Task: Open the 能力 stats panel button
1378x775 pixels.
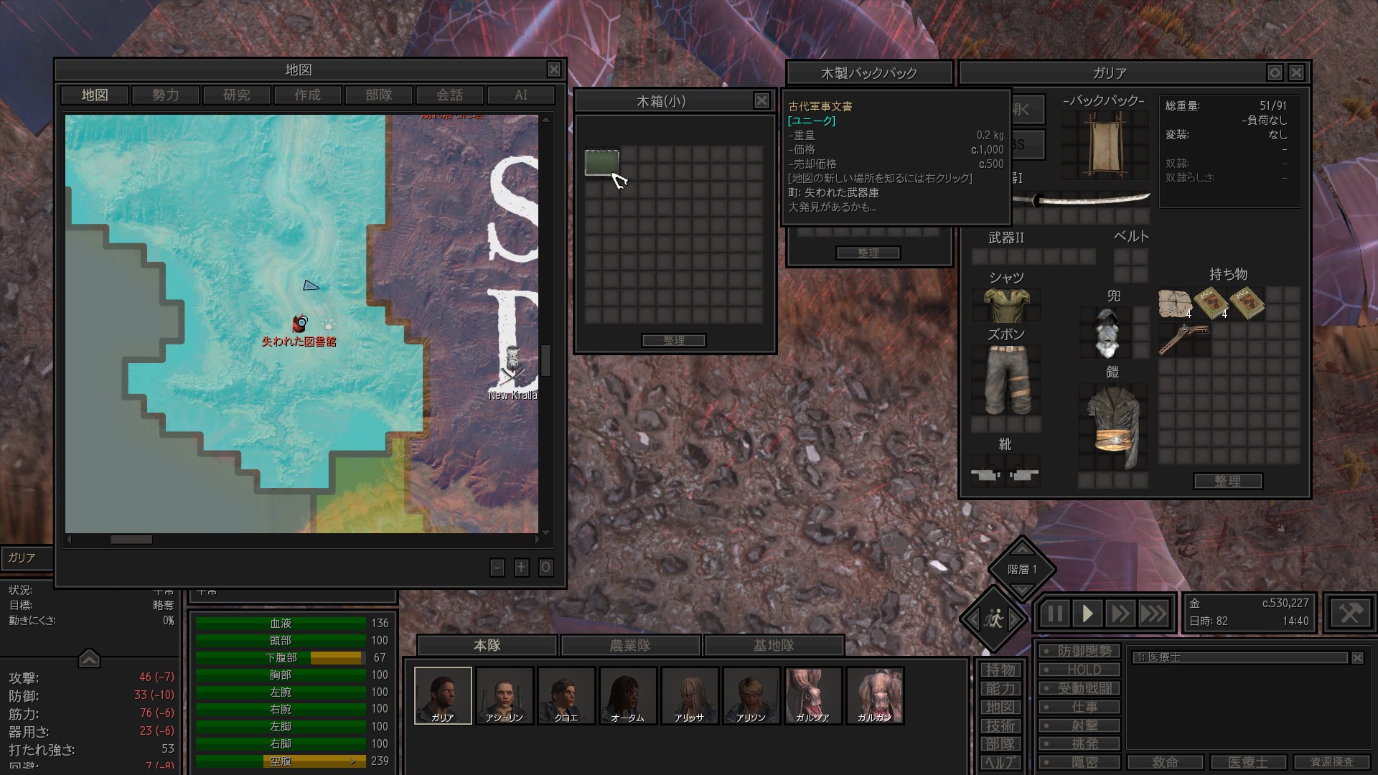Action: (1000, 688)
